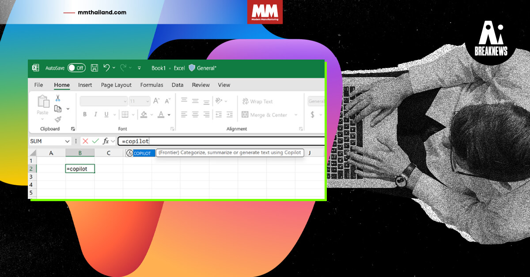Click the Save icon

94,68
